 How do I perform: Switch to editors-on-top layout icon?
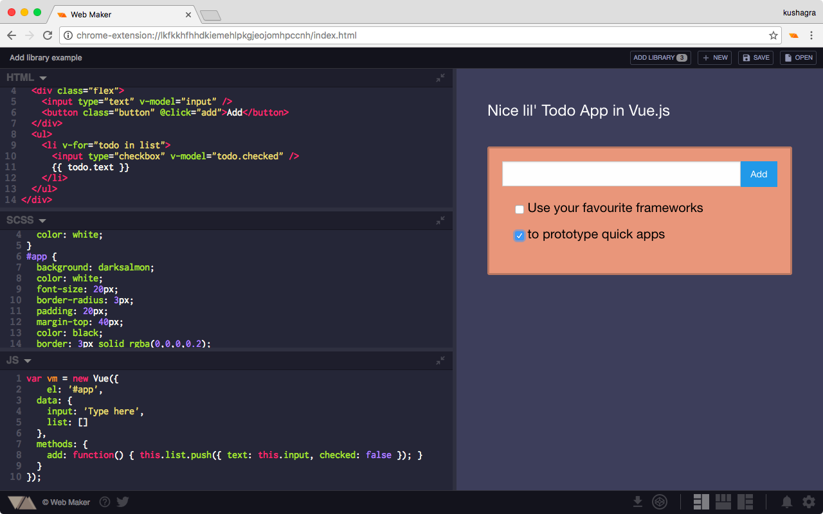pyautogui.click(x=723, y=502)
